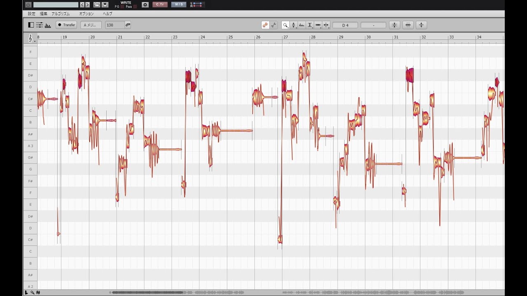Select the pitch tool
527x296 pixels.
pyautogui.click(x=294, y=25)
